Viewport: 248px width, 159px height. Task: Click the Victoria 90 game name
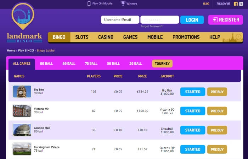click(41, 109)
